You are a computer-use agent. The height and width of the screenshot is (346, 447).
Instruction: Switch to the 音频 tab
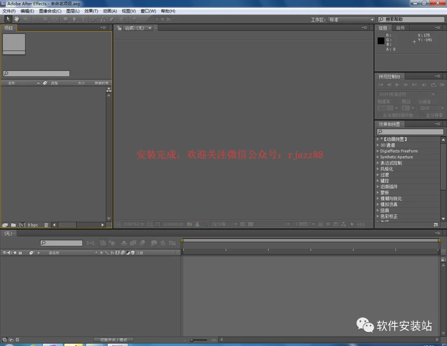click(x=400, y=28)
